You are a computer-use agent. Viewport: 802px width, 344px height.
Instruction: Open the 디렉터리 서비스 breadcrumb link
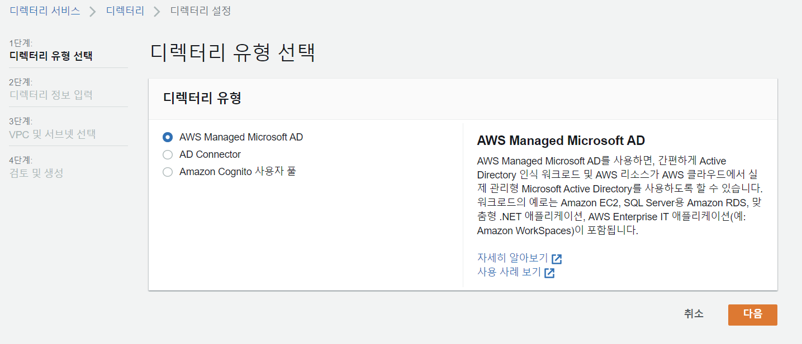tap(45, 11)
